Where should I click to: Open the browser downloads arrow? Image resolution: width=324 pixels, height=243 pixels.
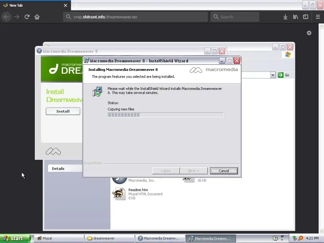285,17
